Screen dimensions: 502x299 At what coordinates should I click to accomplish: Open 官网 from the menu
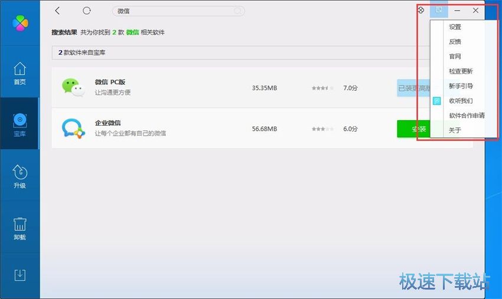pos(455,56)
